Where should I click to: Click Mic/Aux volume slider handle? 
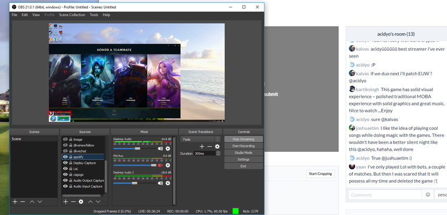click(x=154, y=165)
